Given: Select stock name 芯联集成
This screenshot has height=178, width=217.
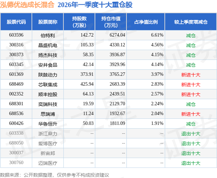Looking at the screenshot, I should tap(48, 85).
